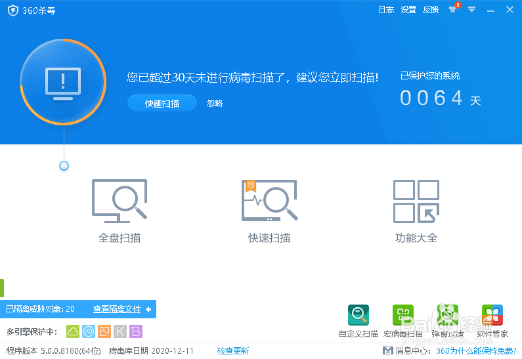Click 忽略 to ignore the scan reminder
This screenshot has width=522, height=359.
pos(215,104)
